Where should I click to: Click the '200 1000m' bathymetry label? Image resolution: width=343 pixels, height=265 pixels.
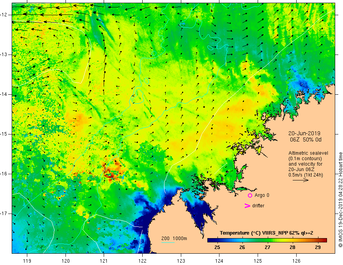(x=174, y=238)
